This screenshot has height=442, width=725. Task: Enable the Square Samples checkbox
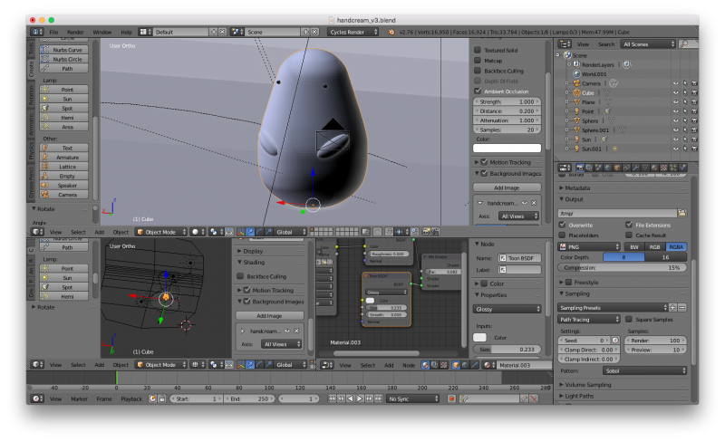point(629,319)
